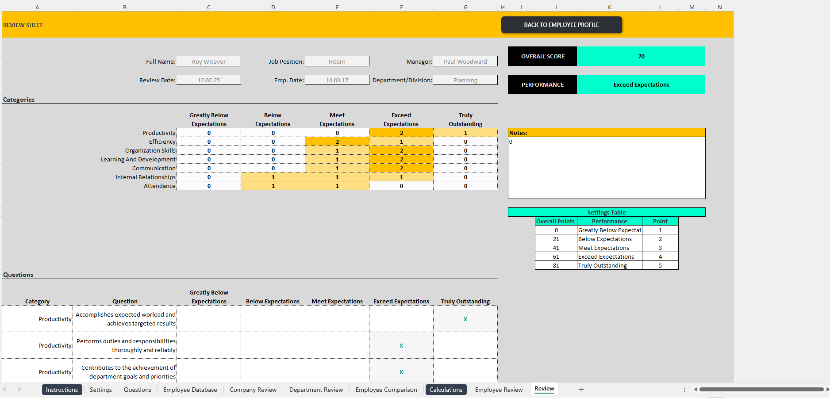Mark Truly Outstanding for the workload question
The height and width of the screenshot is (398, 830).
[465, 319]
